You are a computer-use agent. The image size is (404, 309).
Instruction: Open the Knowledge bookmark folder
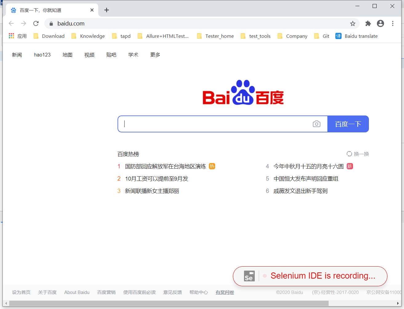coord(88,36)
